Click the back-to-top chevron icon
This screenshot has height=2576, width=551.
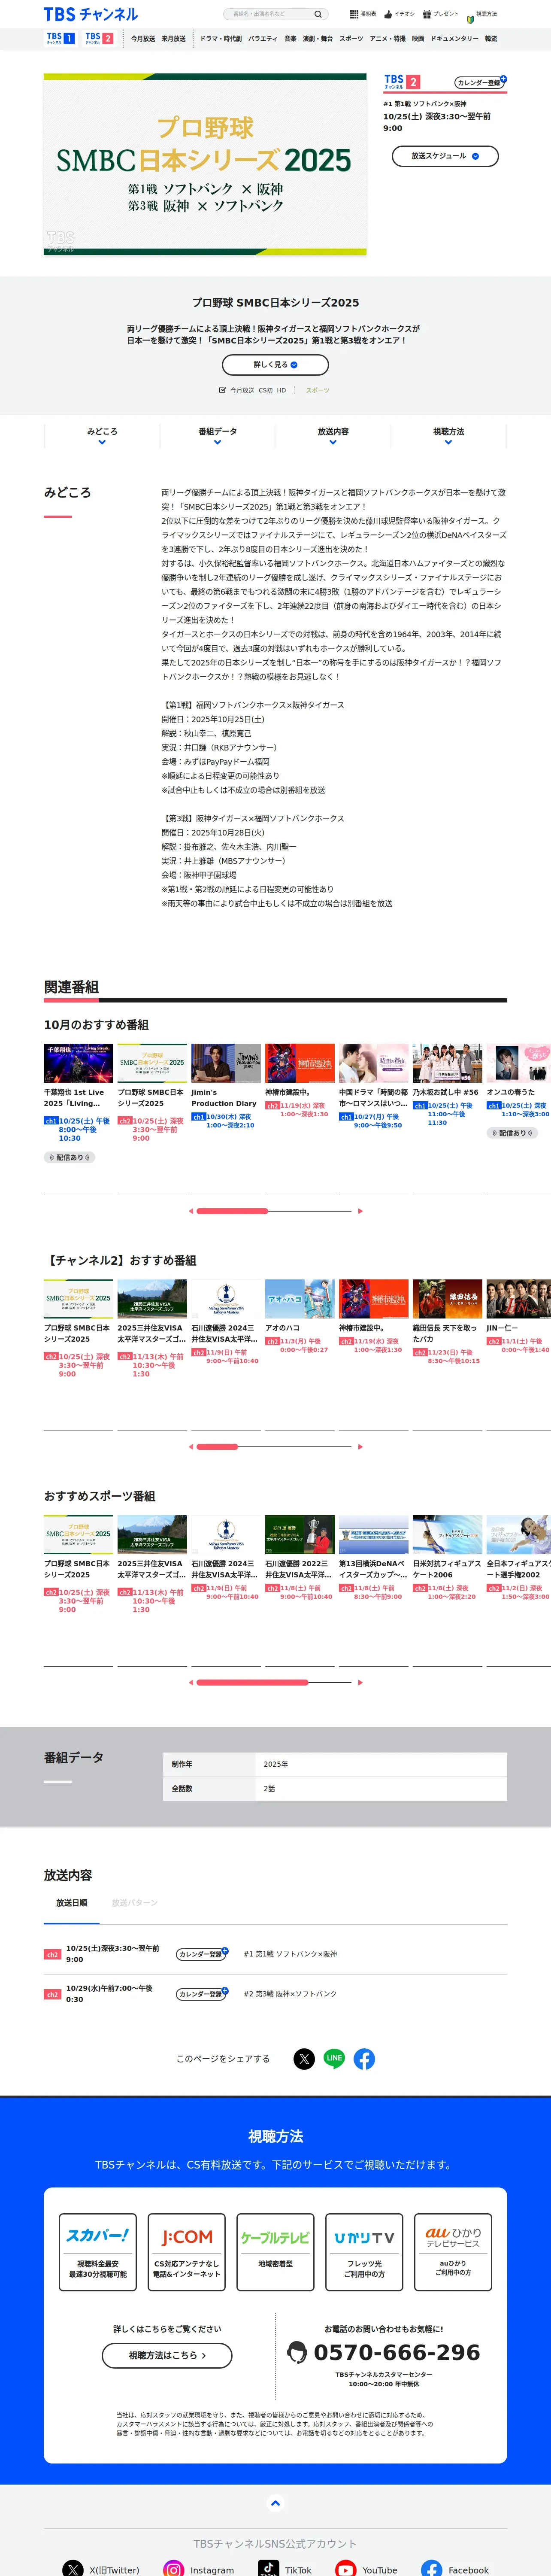tap(275, 2503)
